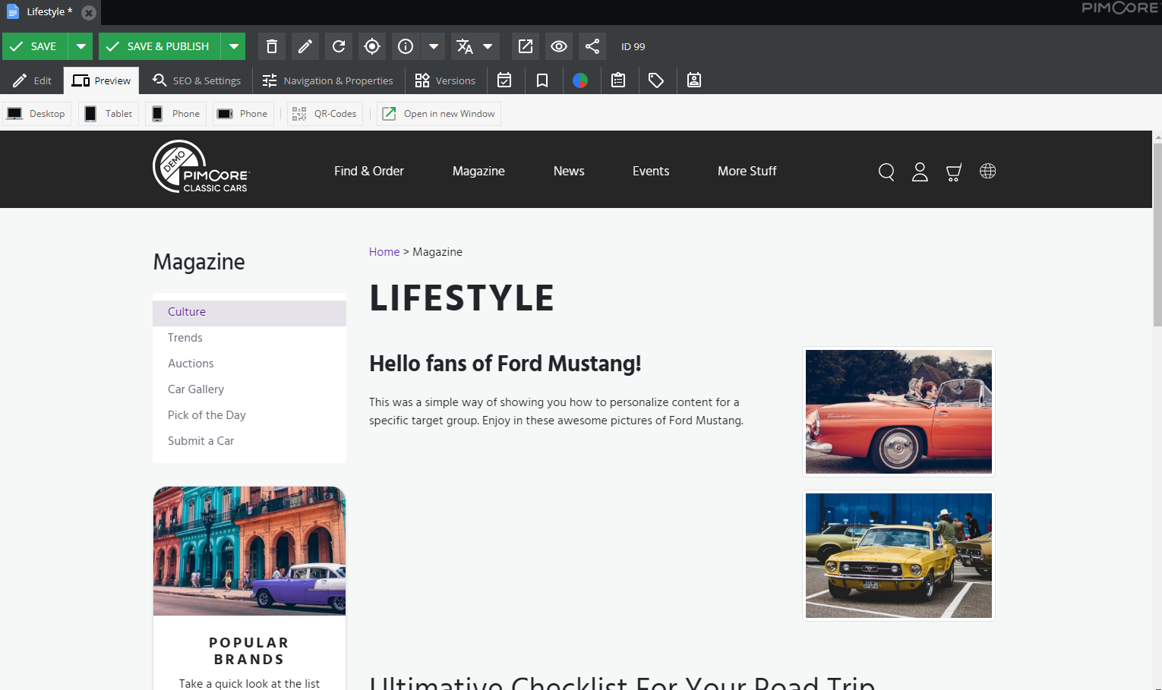
Task: Select Culture in the Magazine sidebar
Action: click(x=249, y=312)
